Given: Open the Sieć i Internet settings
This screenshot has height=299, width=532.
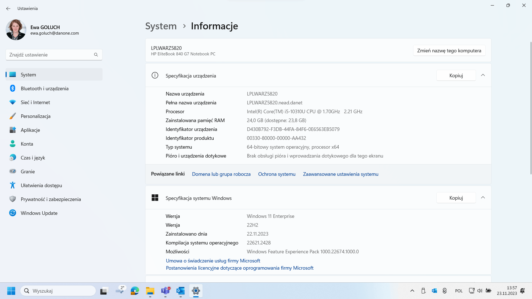Looking at the screenshot, I should point(35,102).
